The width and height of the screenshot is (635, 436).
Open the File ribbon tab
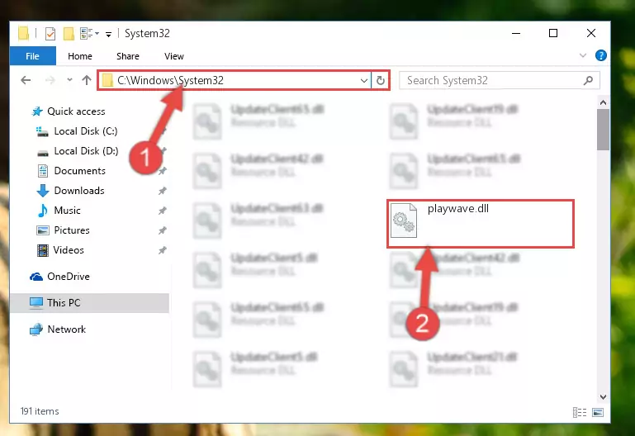(32, 56)
